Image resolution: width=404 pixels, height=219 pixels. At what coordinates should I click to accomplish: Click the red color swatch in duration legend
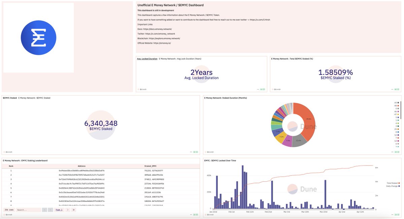[x=398, y=137]
